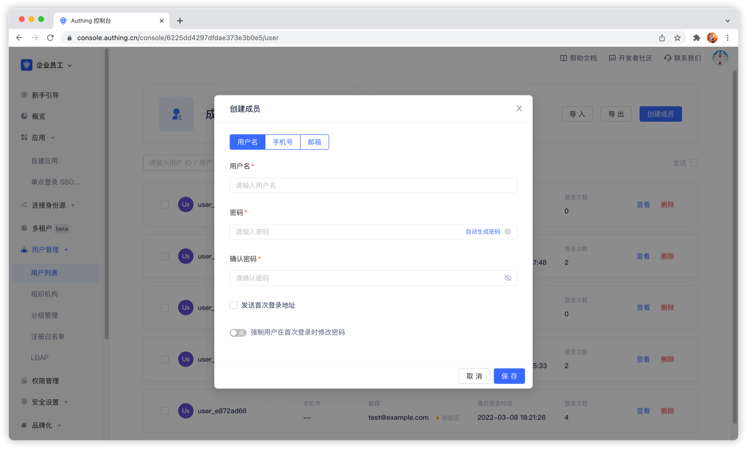Click the share icon in address bar
747x449 pixels.
662,38
